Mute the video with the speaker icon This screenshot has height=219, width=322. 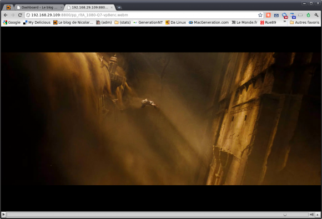point(311,215)
